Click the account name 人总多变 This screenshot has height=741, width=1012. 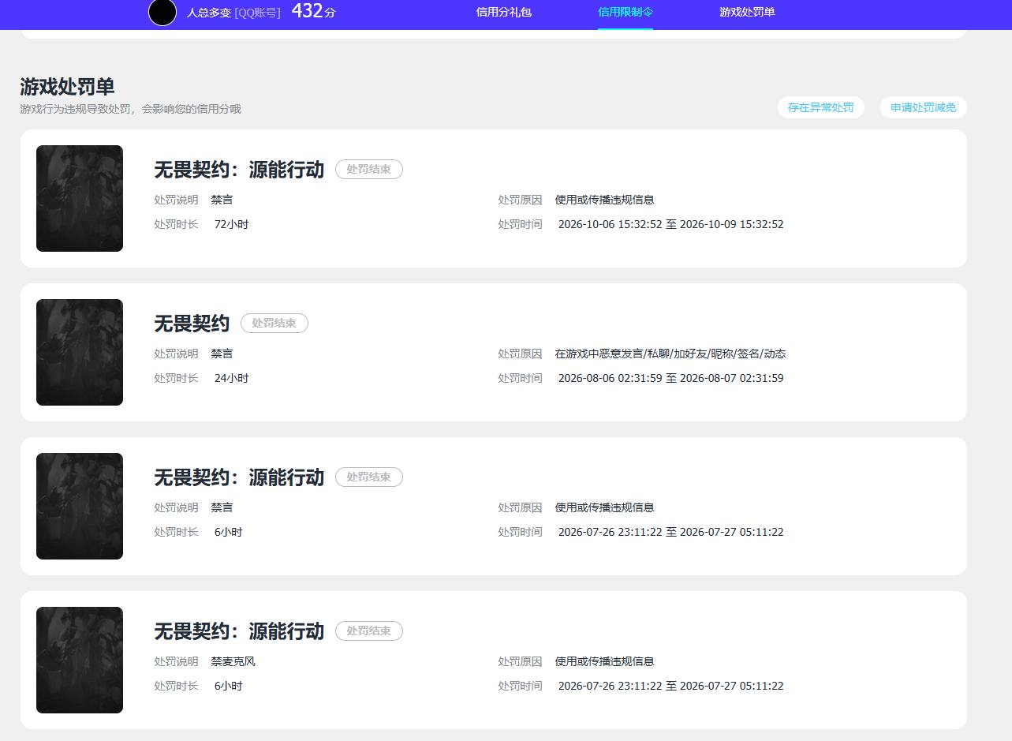point(209,13)
